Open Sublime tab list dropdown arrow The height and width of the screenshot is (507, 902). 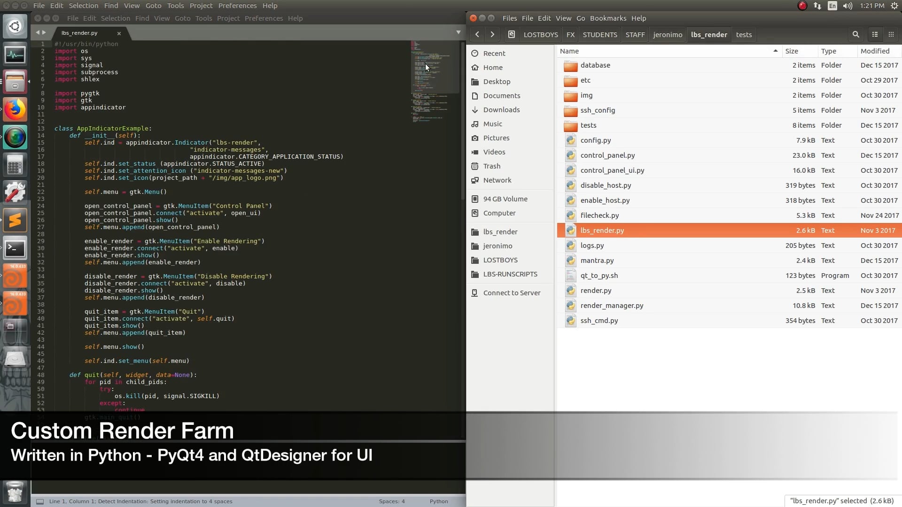click(458, 32)
